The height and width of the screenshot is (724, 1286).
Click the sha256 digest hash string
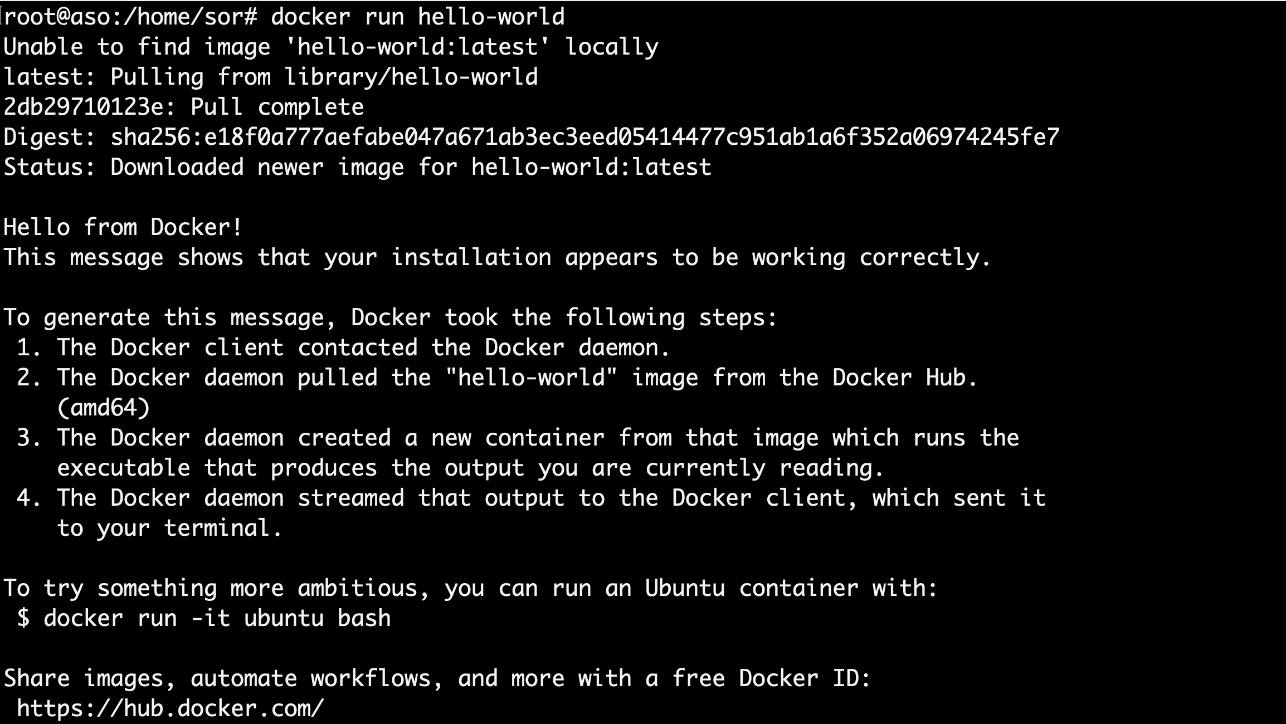tap(585, 137)
